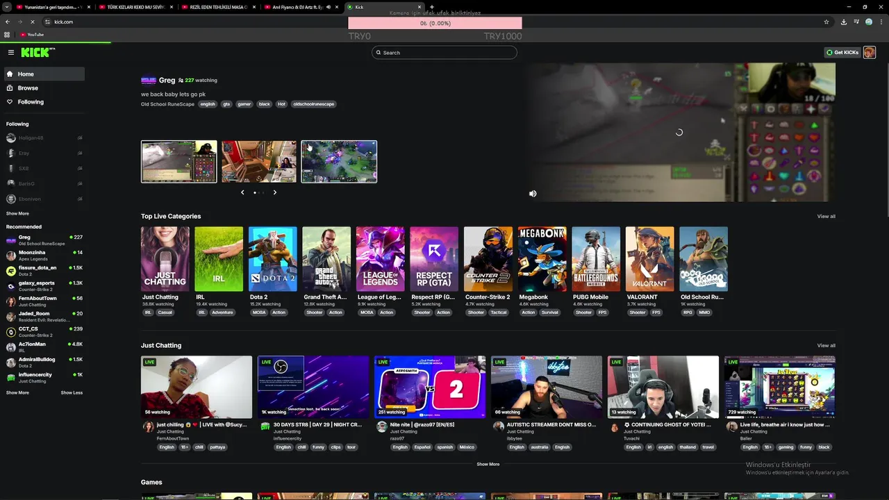This screenshot has height=500, width=889.
Task: Open galaxy_esports in Recommended sidebar
Action: [44, 286]
